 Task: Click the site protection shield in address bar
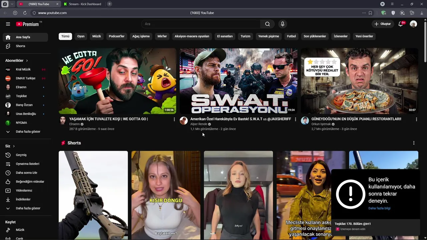tap(34, 13)
